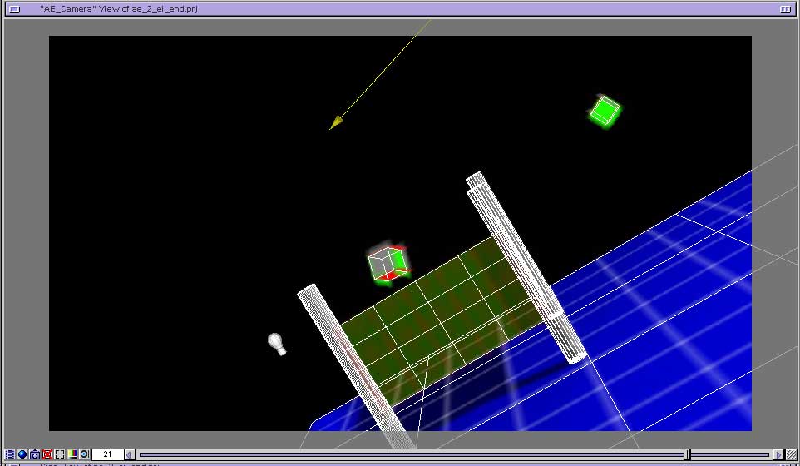Toggle the red boxed frame icon
The image size is (800, 466).
pos(47,454)
